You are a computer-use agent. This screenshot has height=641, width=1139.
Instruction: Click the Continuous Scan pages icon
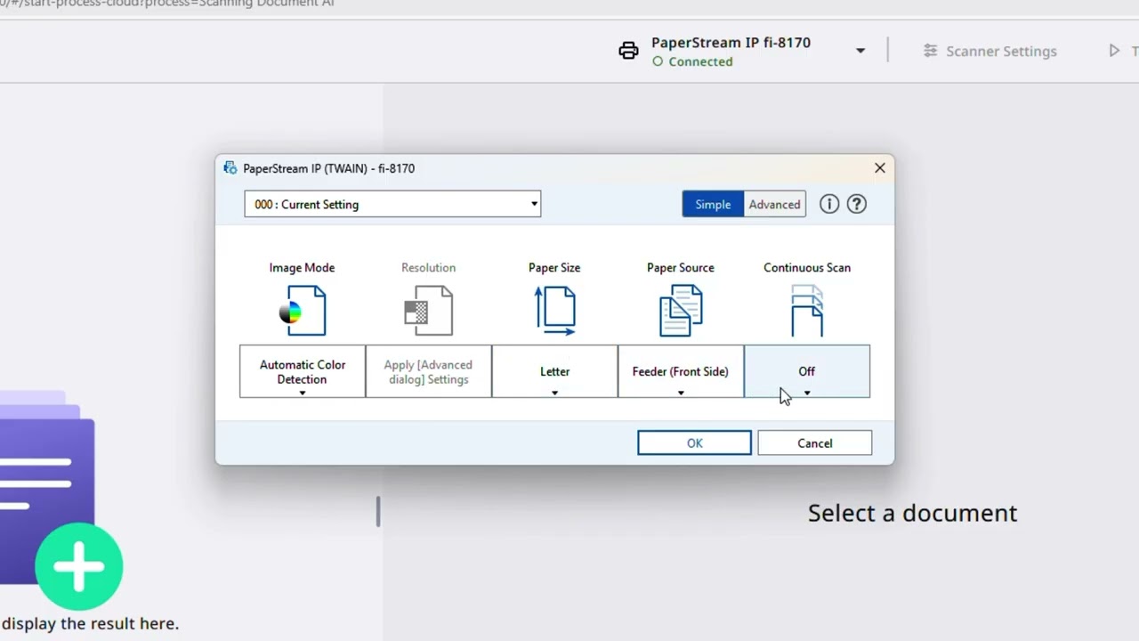click(x=807, y=311)
